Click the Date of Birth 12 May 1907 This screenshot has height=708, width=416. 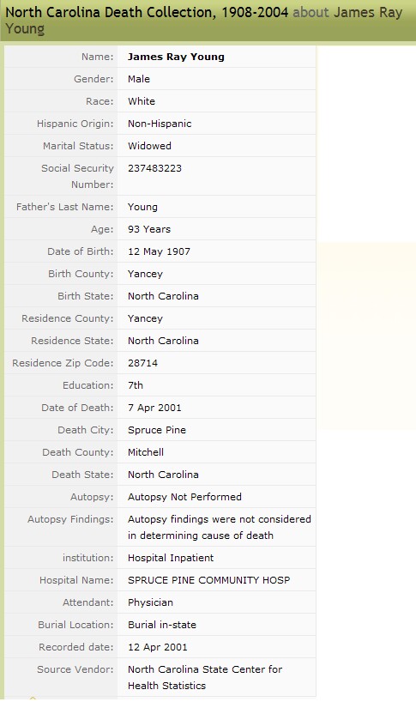[x=159, y=251]
